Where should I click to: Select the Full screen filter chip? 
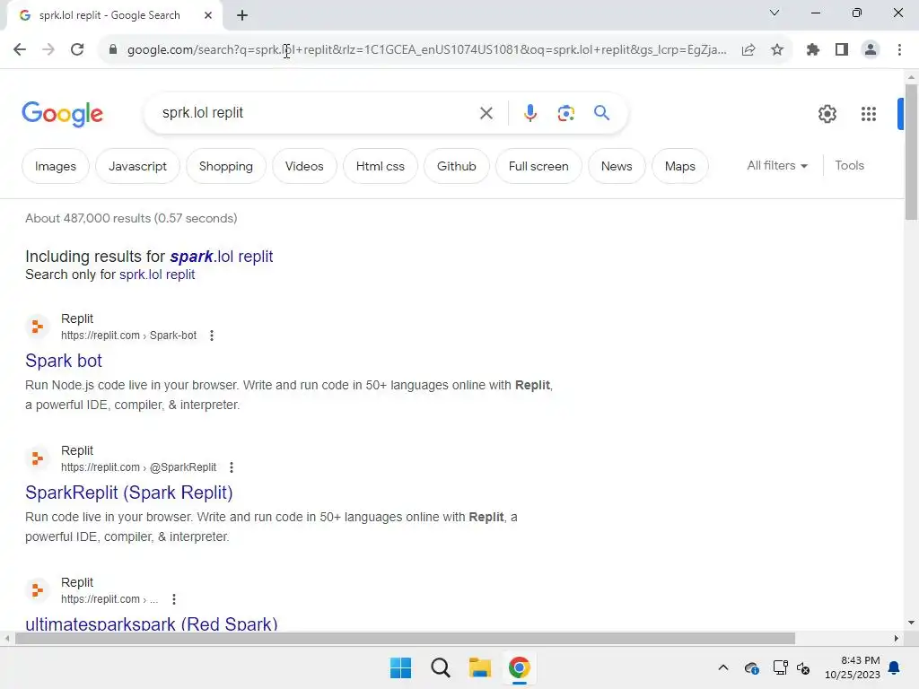[x=538, y=166]
